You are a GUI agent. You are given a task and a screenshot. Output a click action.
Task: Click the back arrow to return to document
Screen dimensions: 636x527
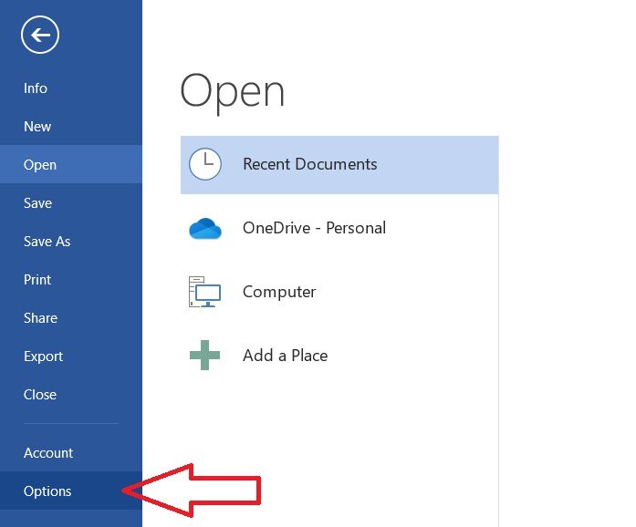click(x=39, y=36)
